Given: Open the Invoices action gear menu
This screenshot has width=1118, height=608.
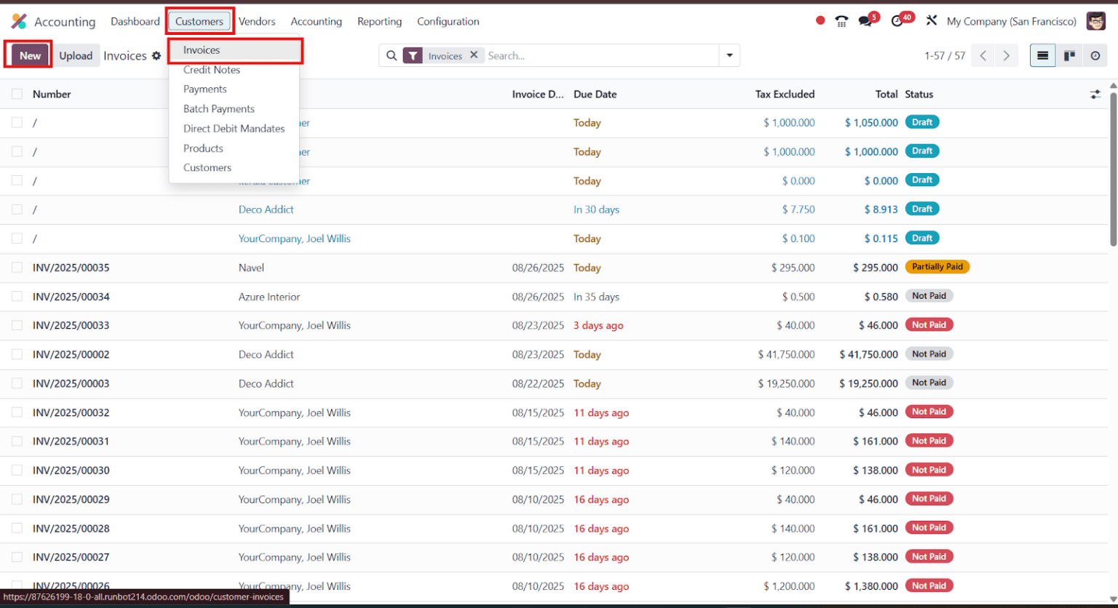Looking at the screenshot, I should (x=157, y=55).
